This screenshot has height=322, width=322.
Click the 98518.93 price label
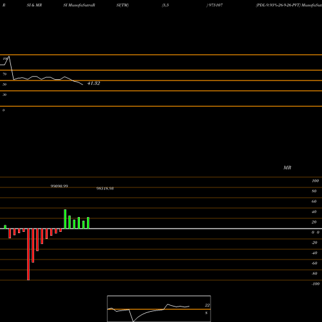pyautogui.click(x=105, y=189)
